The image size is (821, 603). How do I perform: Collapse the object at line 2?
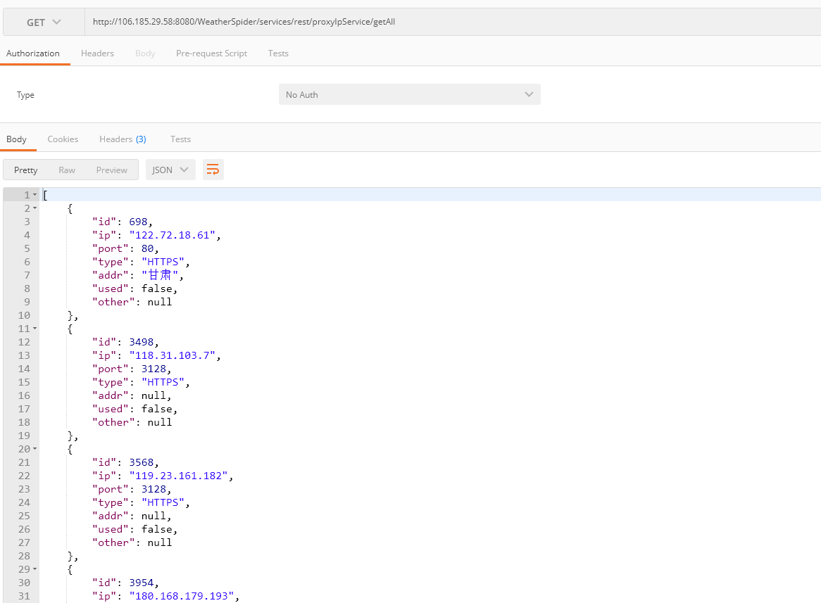pyautogui.click(x=35, y=208)
